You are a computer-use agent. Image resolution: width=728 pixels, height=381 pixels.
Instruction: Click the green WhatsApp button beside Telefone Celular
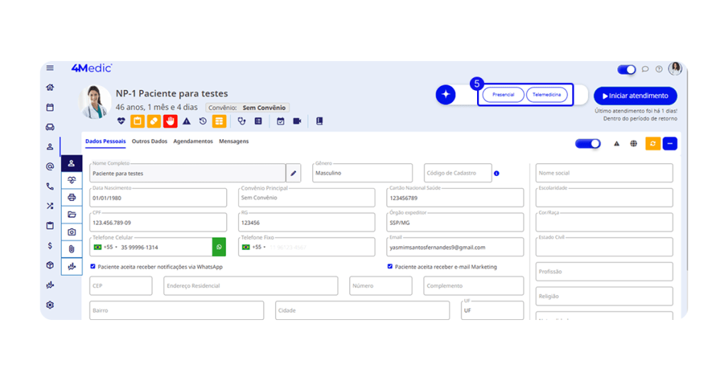[219, 247]
